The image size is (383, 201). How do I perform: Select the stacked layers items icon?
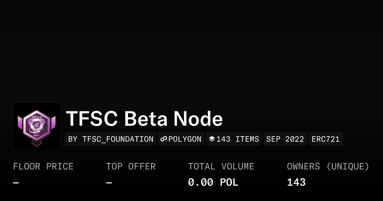212,139
